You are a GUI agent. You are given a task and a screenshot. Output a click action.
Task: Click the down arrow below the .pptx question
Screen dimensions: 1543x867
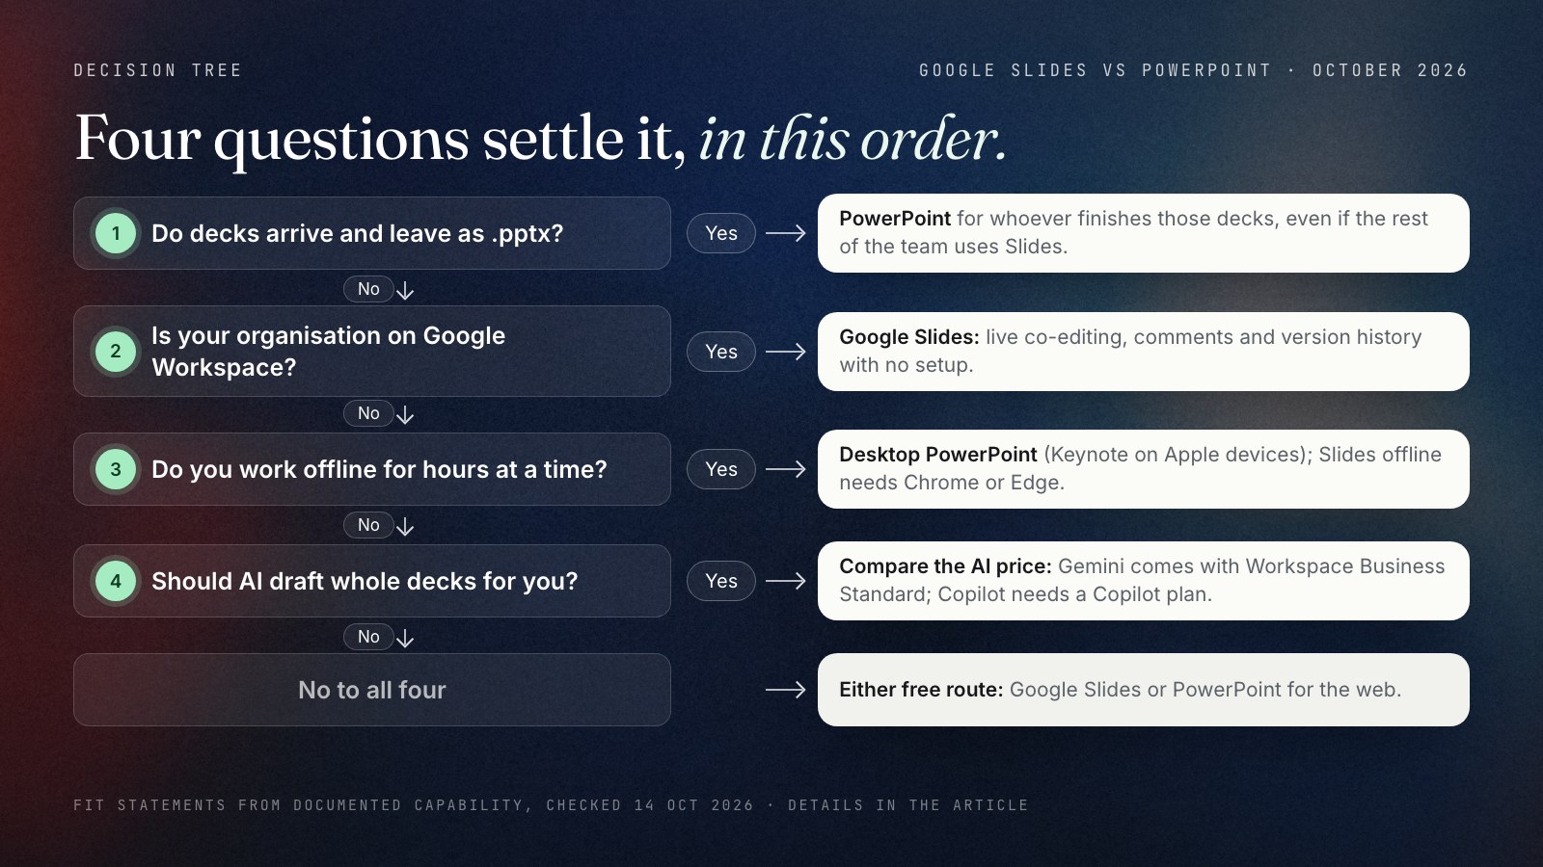pyautogui.click(x=406, y=290)
